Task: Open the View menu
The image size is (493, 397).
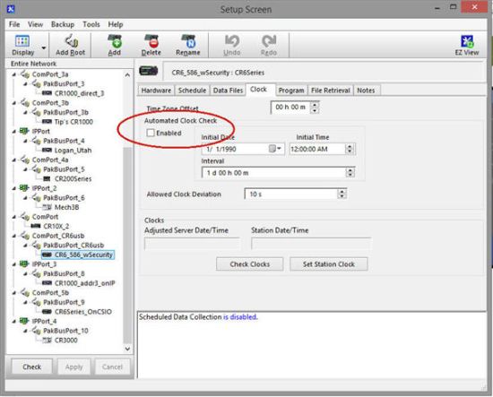Action: pyautogui.click(x=35, y=24)
